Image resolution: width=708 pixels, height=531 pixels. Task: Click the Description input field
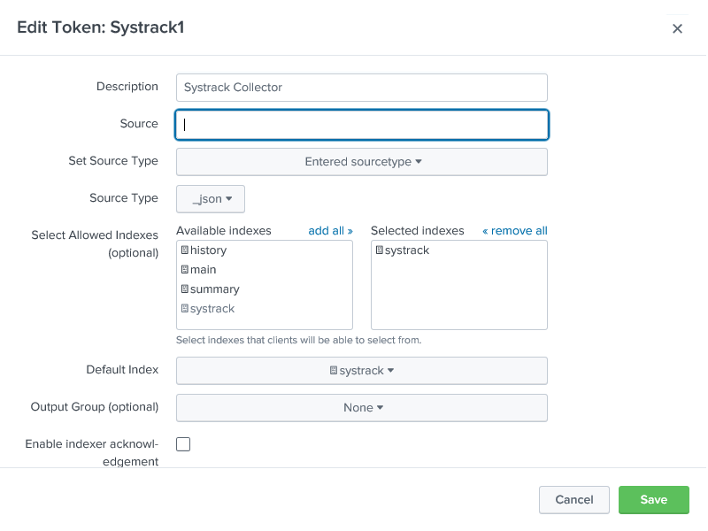[x=362, y=88]
